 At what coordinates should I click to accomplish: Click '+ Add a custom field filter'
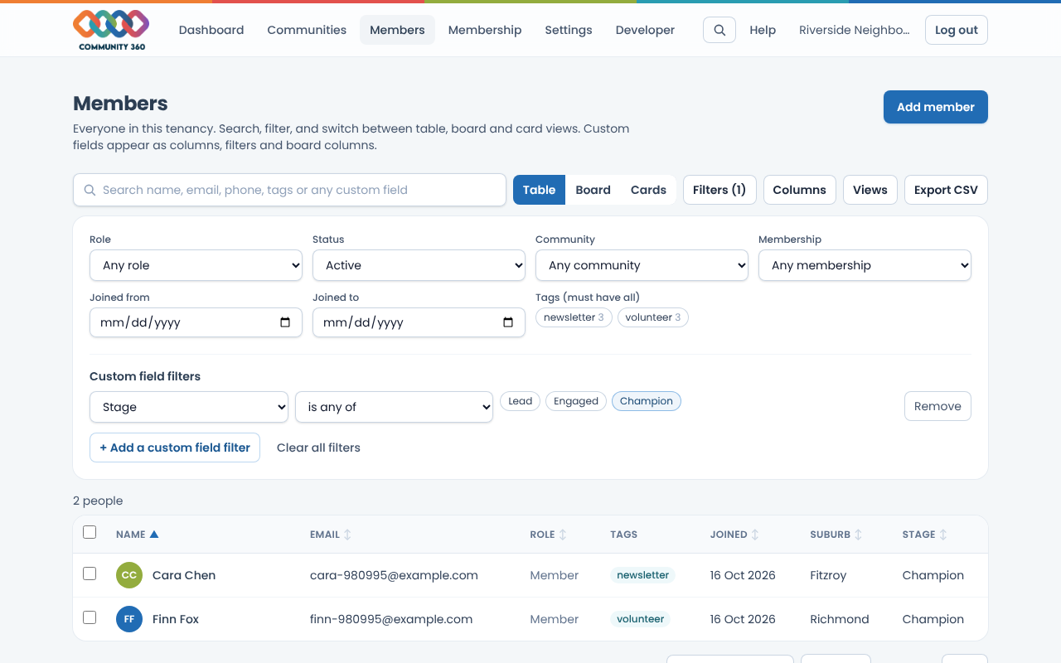[x=175, y=448]
